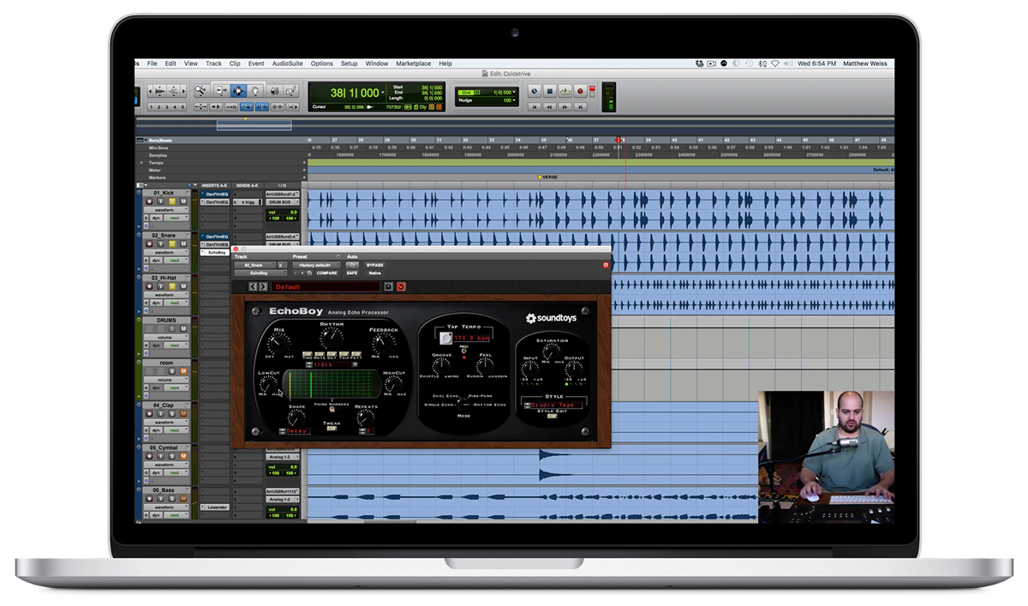Viewport: 1028px width, 606px height.
Task: Click Go to End transport button
Action: 580,106
